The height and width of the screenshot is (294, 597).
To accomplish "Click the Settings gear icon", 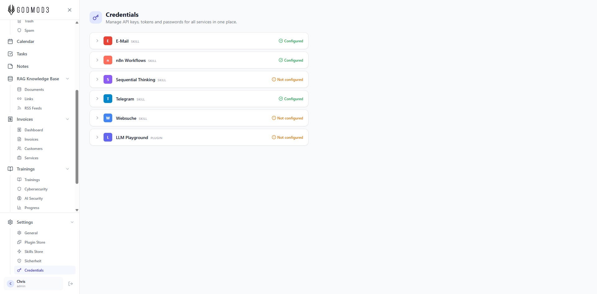I will click(10, 222).
